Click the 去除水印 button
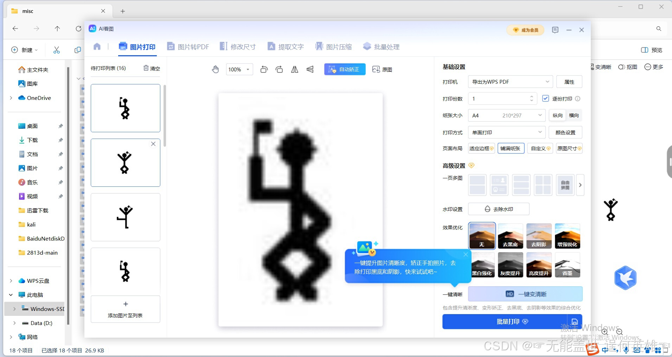 tap(499, 209)
